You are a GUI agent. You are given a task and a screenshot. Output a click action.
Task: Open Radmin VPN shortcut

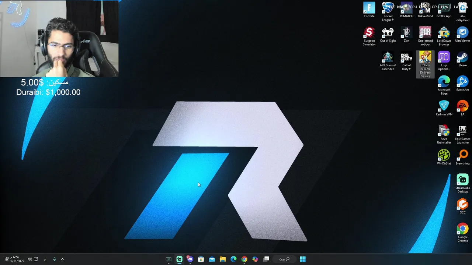(x=444, y=108)
